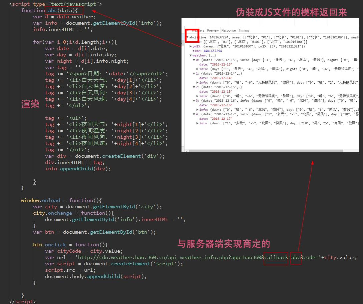The image size is (363, 304).
Task: Click the tag line containing '夜间风向'
Action: point(106,137)
